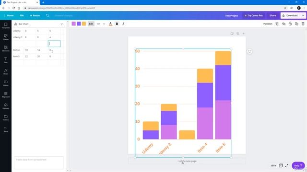This screenshot has height=172, width=307.
Task: Go to Home in Canva header
Action: point(9,15)
